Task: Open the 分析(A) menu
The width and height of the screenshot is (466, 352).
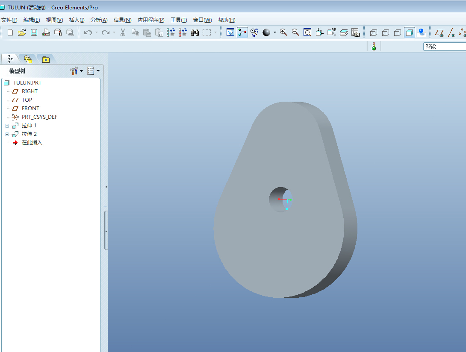Action: [99, 20]
